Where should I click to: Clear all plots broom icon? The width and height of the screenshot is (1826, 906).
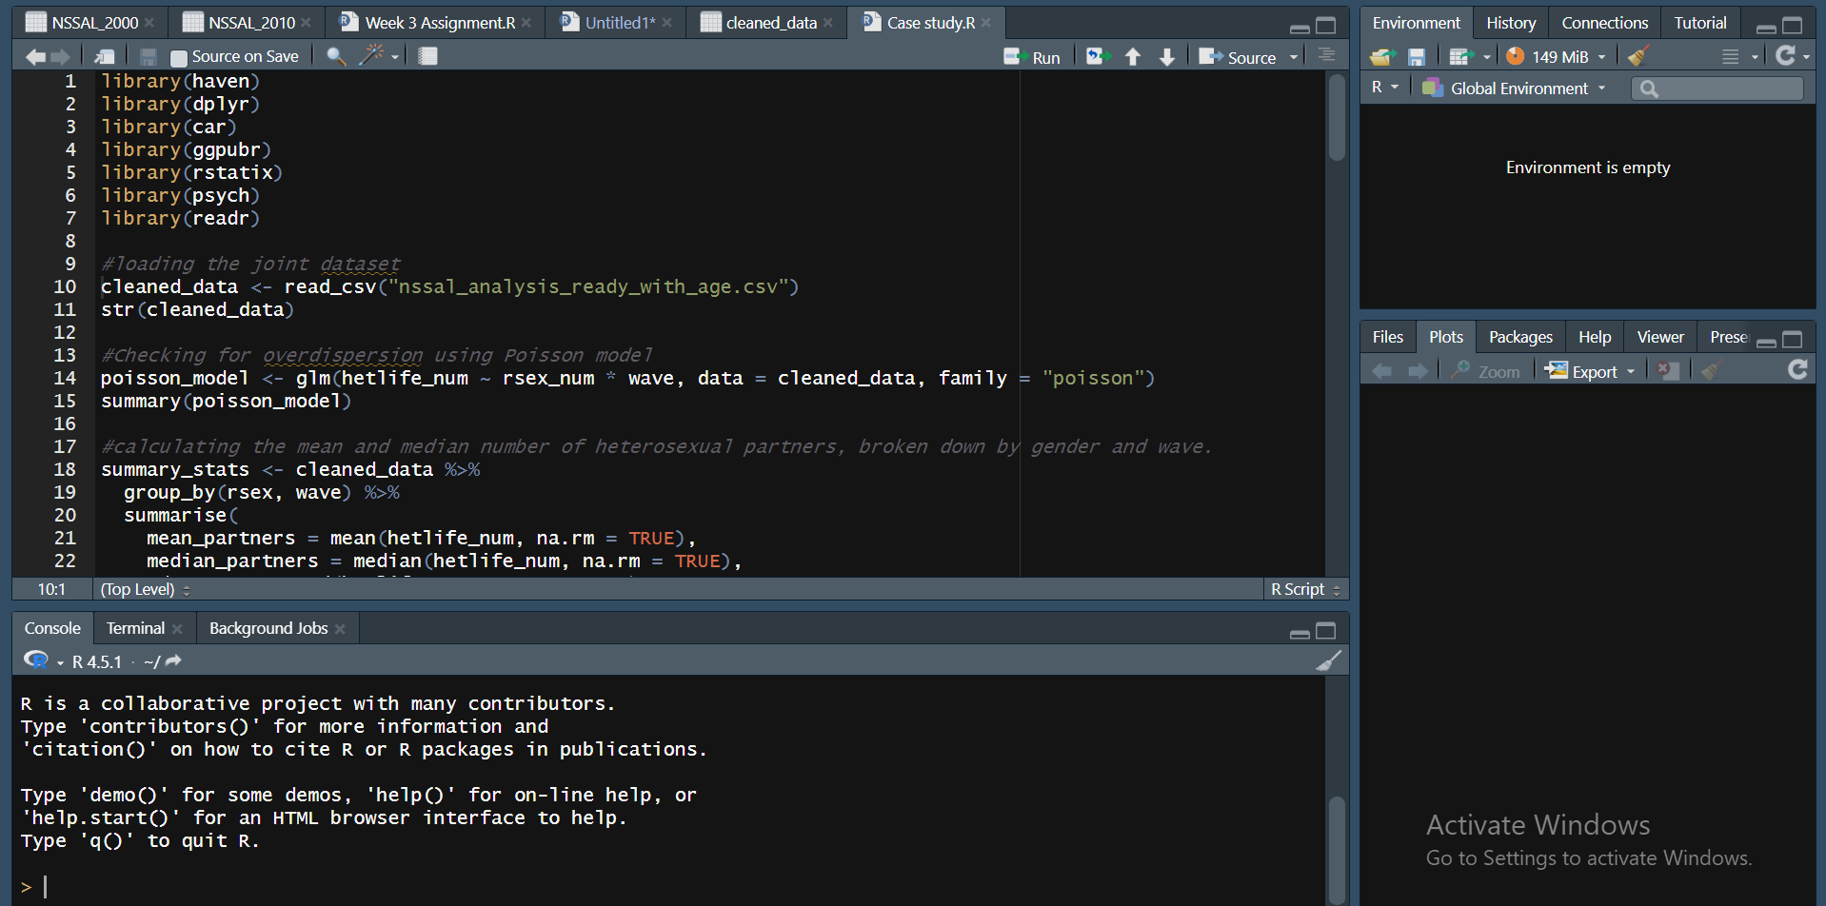[1711, 370]
